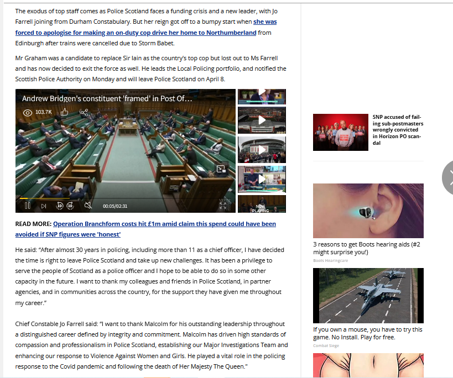Share the video via share icon
Screen dimensions: 453x378
pyautogui.click(x=85, y=112)
